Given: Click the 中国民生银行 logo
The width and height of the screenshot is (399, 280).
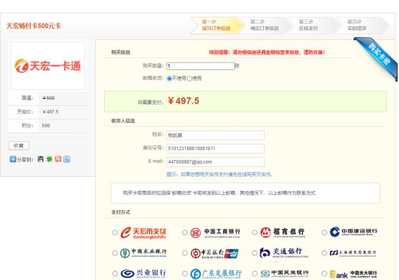Looking at the screenshot, I should tap(284, 274).
